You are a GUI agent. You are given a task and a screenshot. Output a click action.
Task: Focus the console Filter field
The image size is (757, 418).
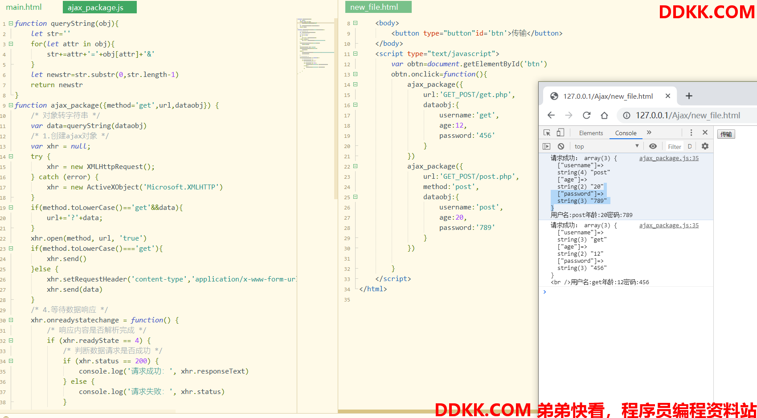(675, 147)
